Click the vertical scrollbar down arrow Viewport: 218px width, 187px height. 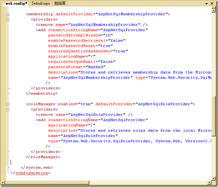click(x=214, y=178)
